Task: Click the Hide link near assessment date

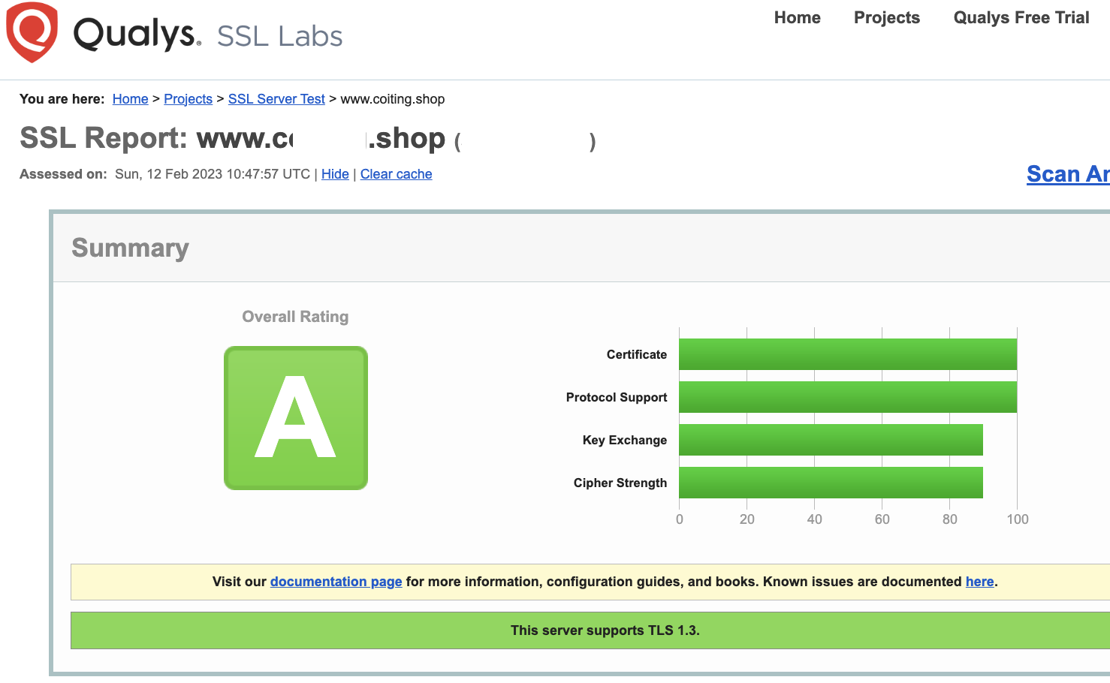Action: point(335,174)
